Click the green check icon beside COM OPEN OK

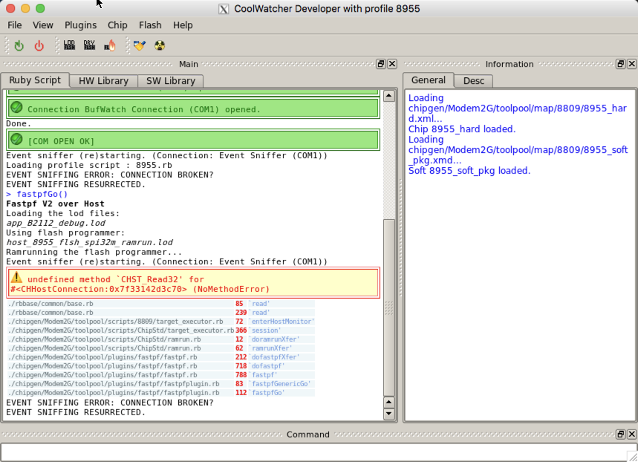[x=16, y=139]
